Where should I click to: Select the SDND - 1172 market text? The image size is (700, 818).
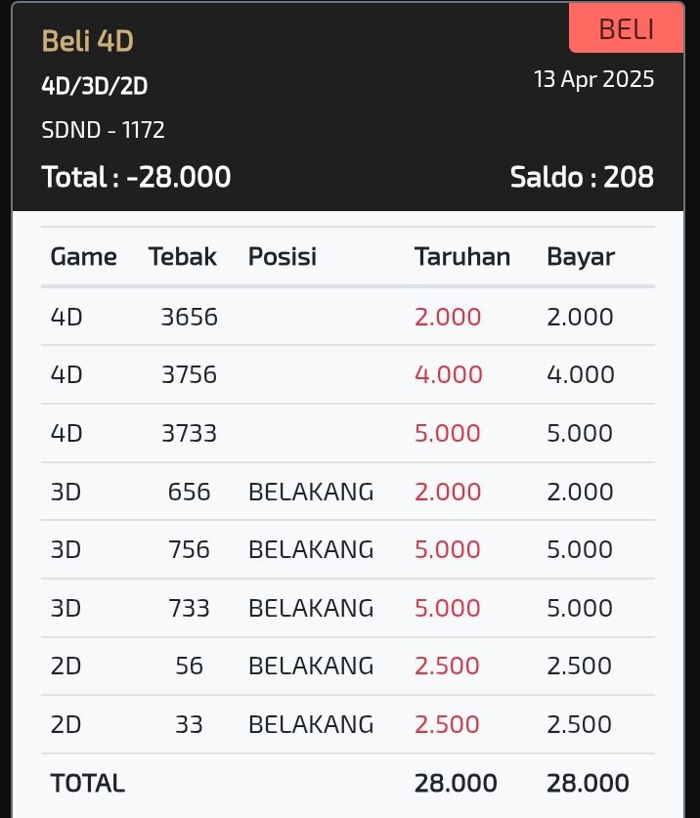(x=103, y=130)
